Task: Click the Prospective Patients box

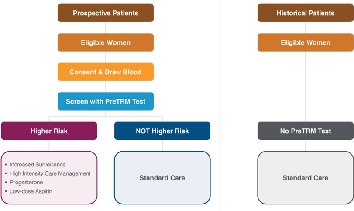Action: tap(106, 13)
